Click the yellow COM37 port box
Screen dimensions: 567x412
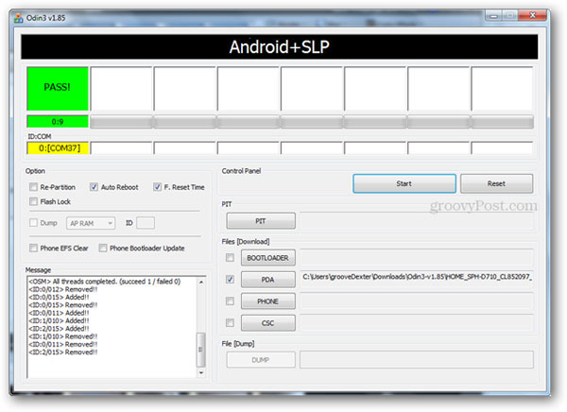(x=57, y=148)
